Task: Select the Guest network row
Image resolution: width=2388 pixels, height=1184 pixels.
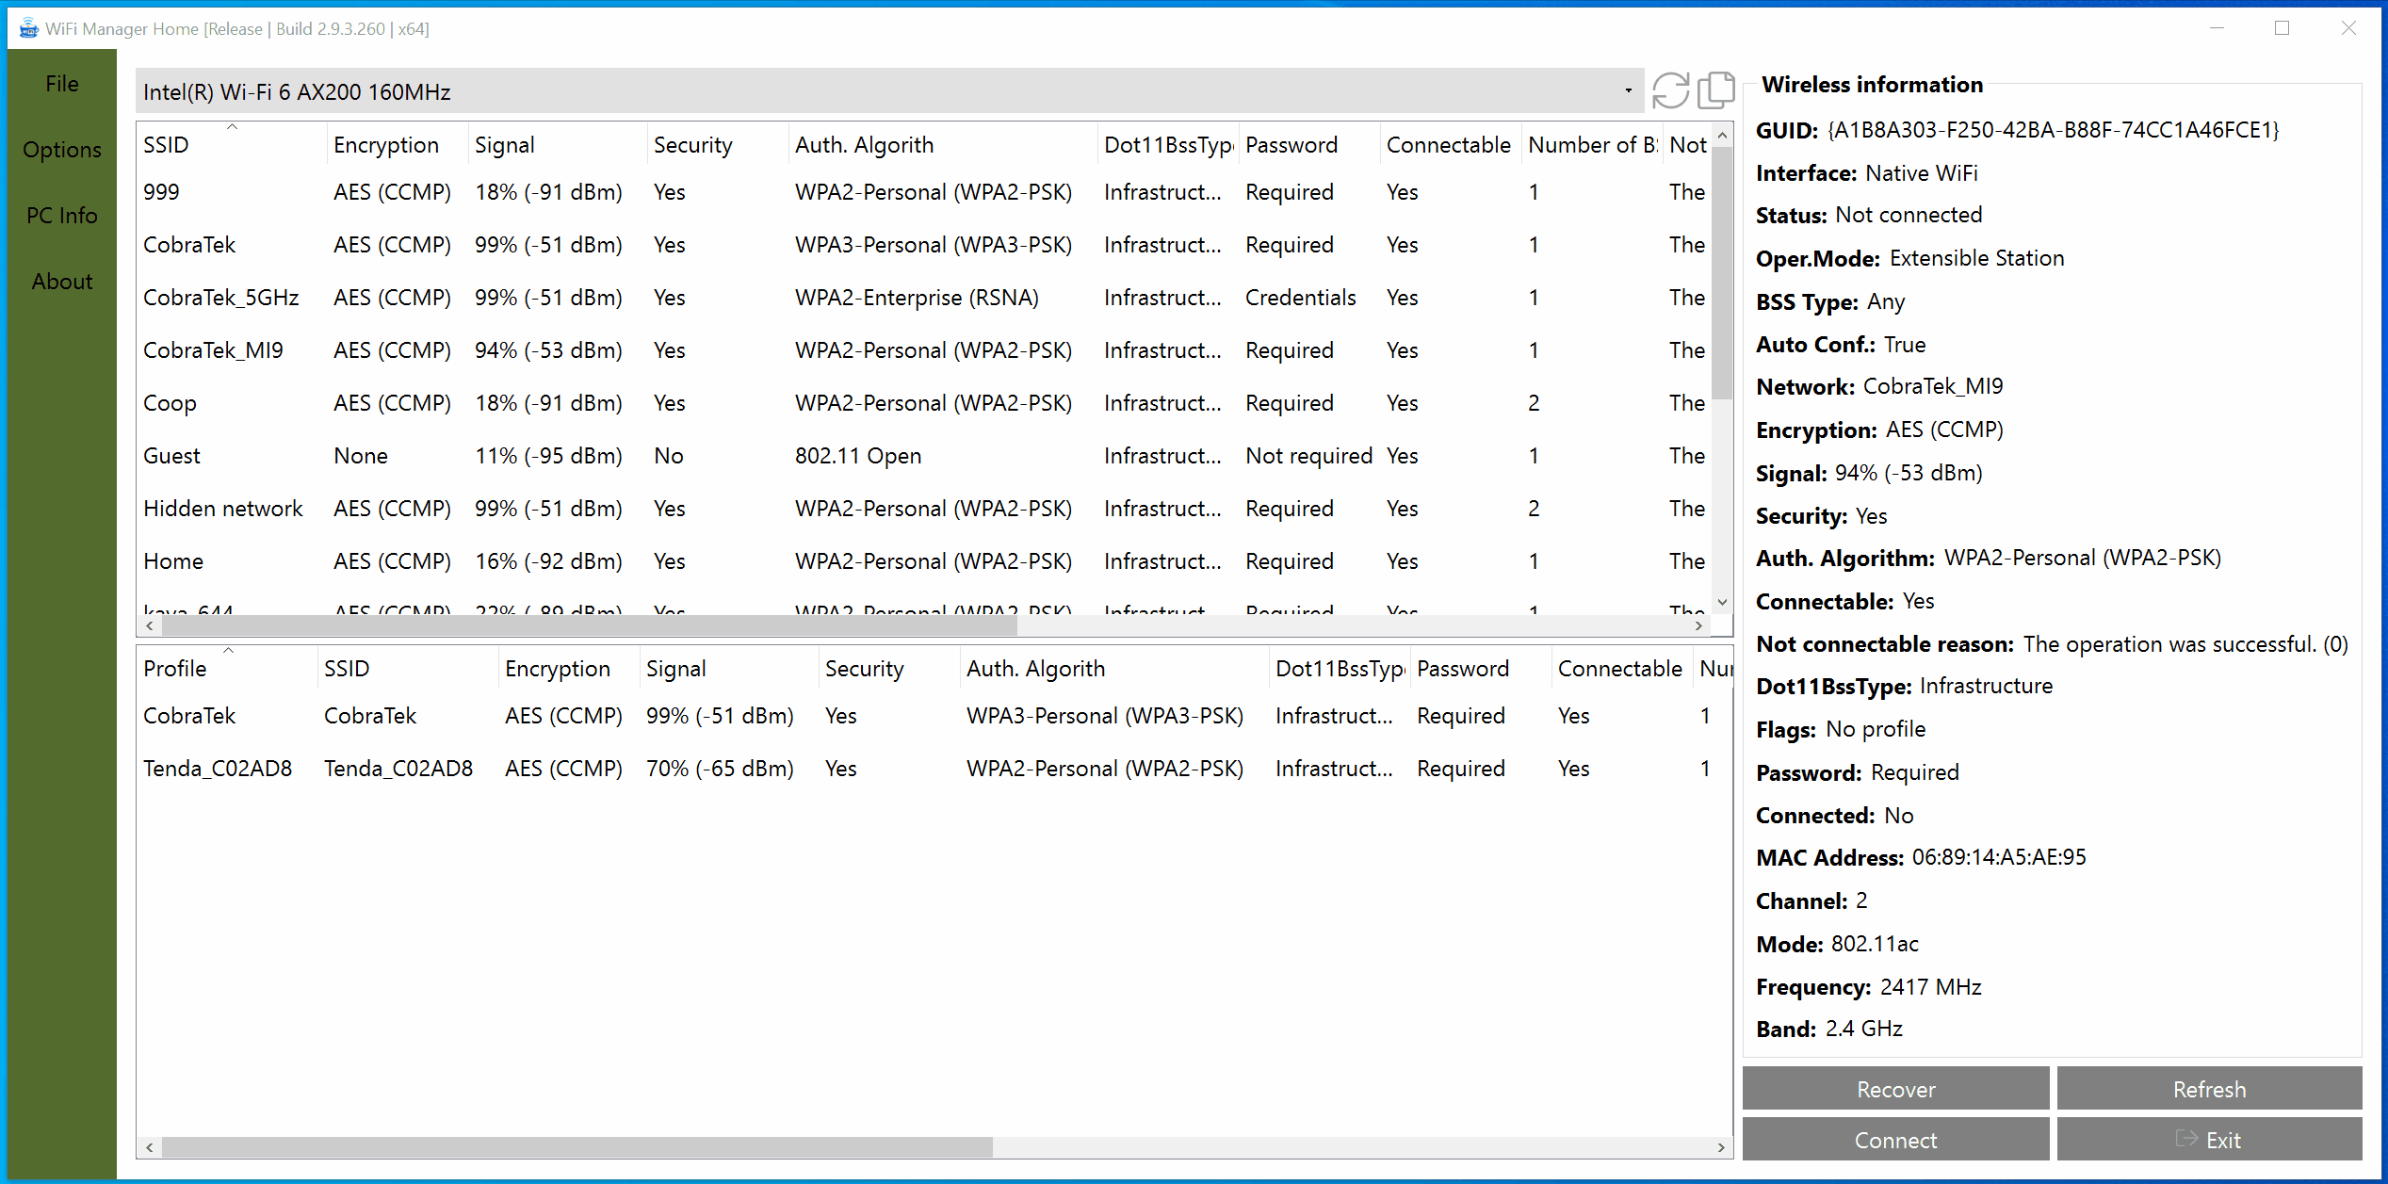Action: (923, 456)
